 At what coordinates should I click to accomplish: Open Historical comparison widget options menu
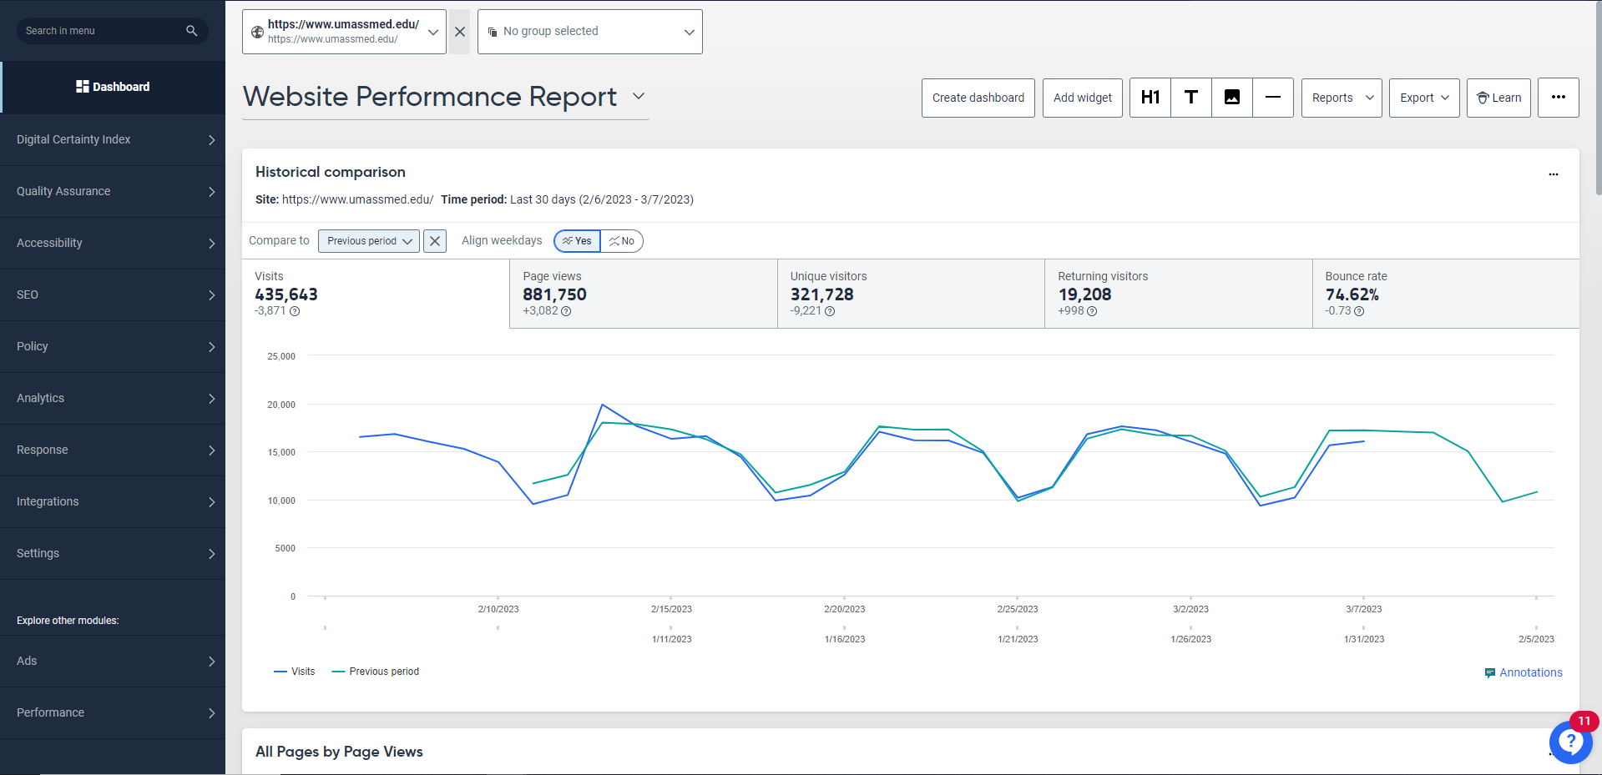point(1553,174)
